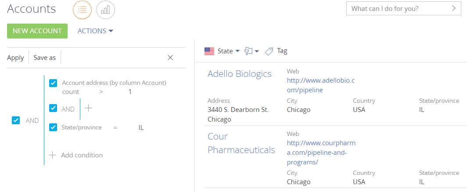Open the State filter dropdown arrow
This screenshot has height=192, width=467.
coord(237,51)
